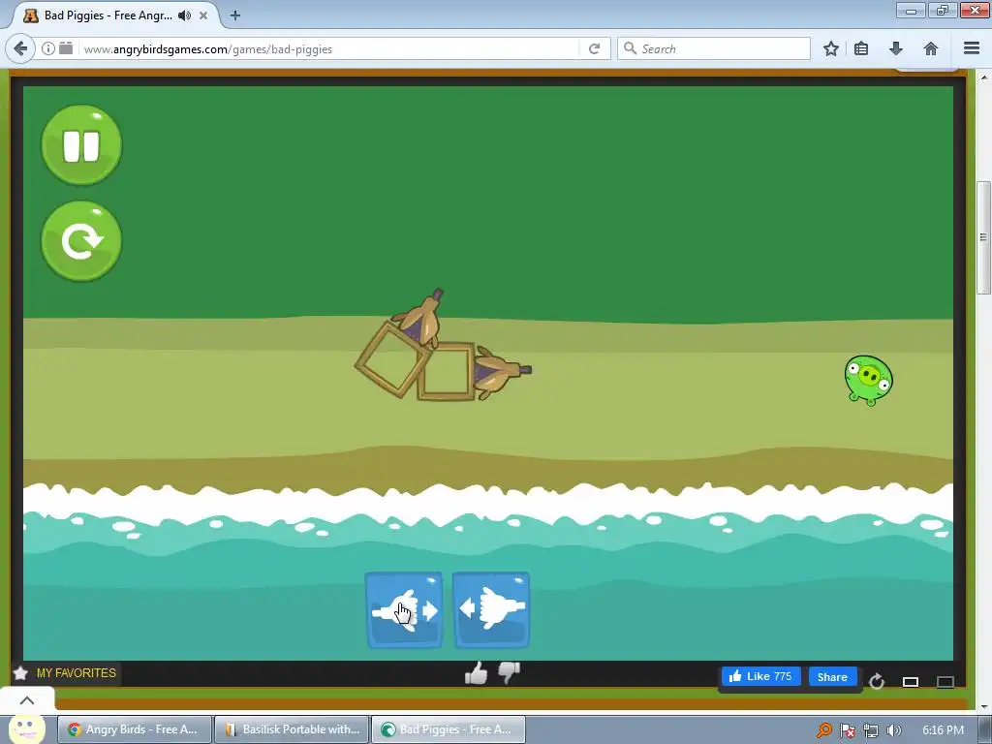Switch to the smaller theater view icon
Image resolution: width=992 pixels, height=744 pixels.
[911, 681]
